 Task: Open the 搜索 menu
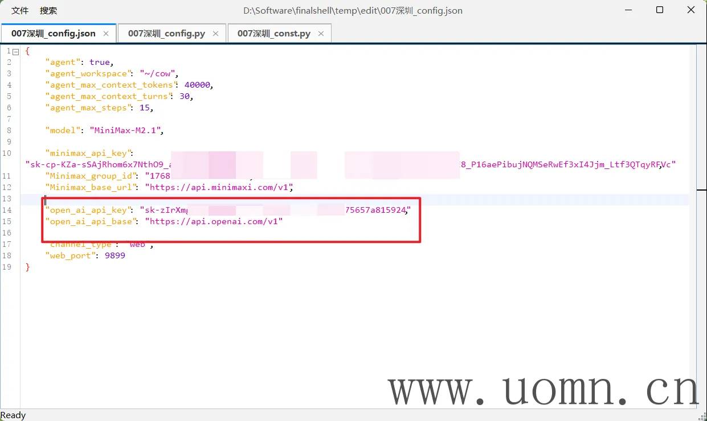[x=48, y=10]
